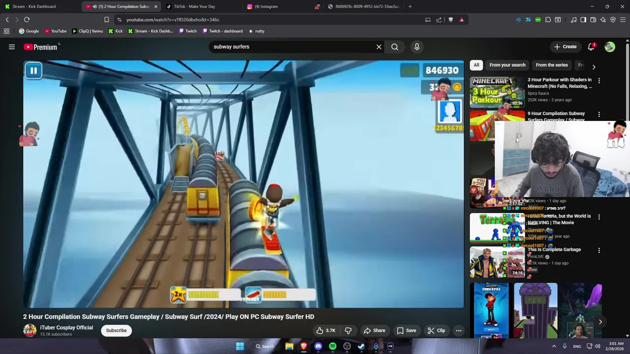Image resolution: width=630 pixels, height=354 pixels.
Task: Open the Crew Style shorts thumbnail
Action: (491, 310)
